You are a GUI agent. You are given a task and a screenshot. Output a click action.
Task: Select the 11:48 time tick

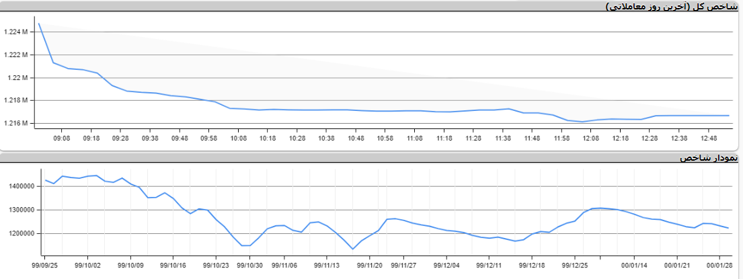[x=533, y=138]
